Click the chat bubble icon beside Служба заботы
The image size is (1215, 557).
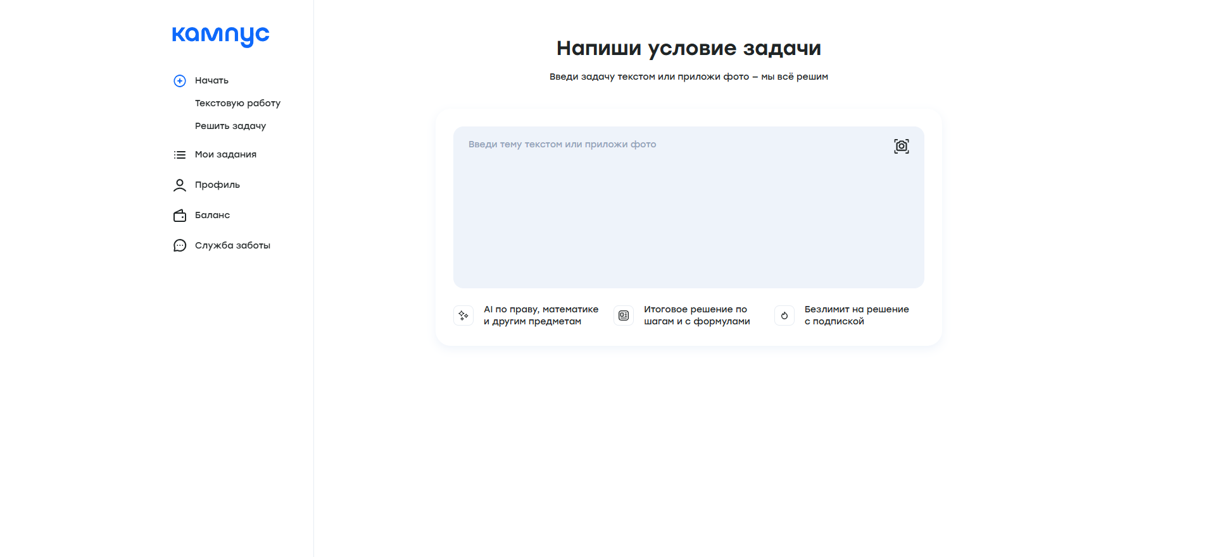(180, 246)
